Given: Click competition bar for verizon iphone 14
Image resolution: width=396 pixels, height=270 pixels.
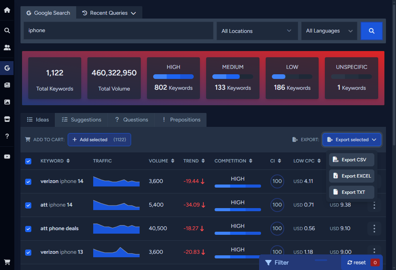Looking at the screenshot, I should coord(238,186).
